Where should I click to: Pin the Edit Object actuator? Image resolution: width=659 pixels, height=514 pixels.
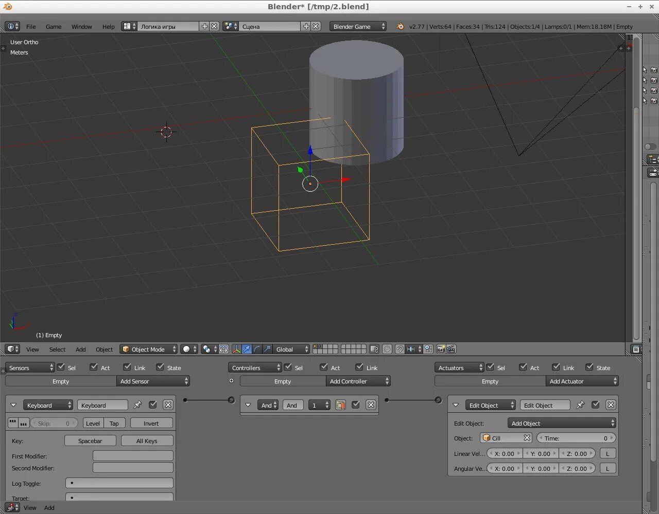click(x=580, y=405)
